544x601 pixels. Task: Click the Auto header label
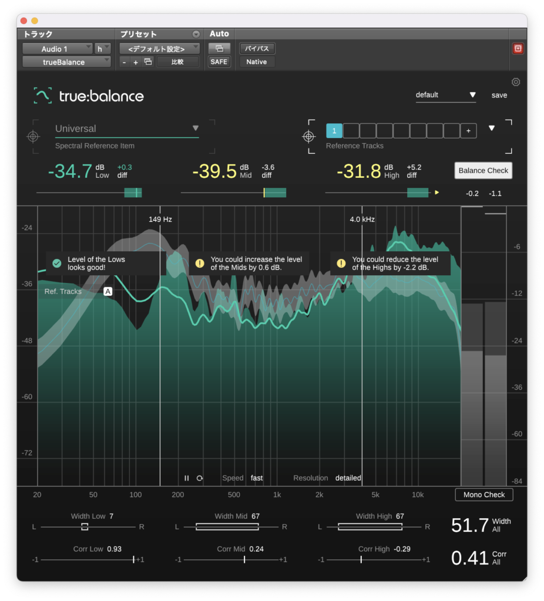point(219,33)
